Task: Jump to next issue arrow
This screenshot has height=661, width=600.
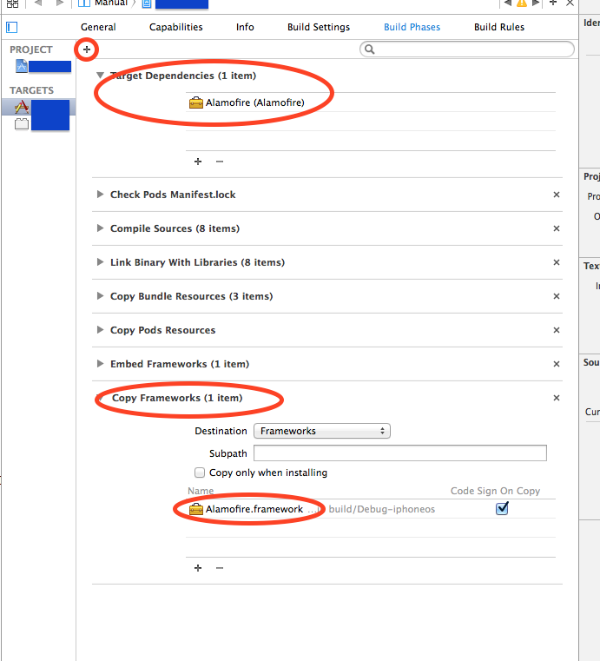Action: coord(536,3)
